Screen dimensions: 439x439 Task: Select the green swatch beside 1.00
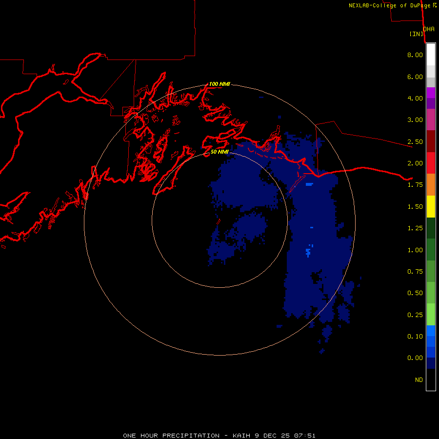[x=431, y=250]
